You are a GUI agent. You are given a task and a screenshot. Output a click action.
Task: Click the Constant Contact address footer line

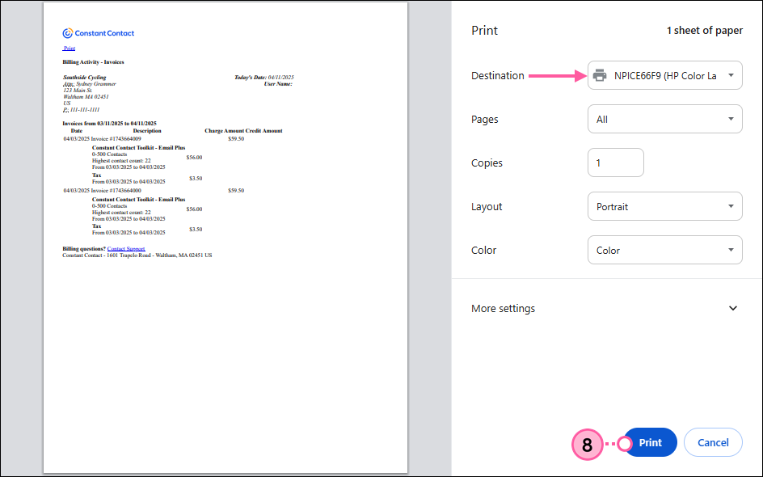click(137, 255)
